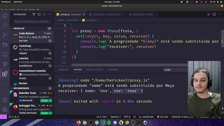This screenshot has height=126, width=224.
Task: Open Aplicativos menu in top bar
Action: tap(18, 2)
